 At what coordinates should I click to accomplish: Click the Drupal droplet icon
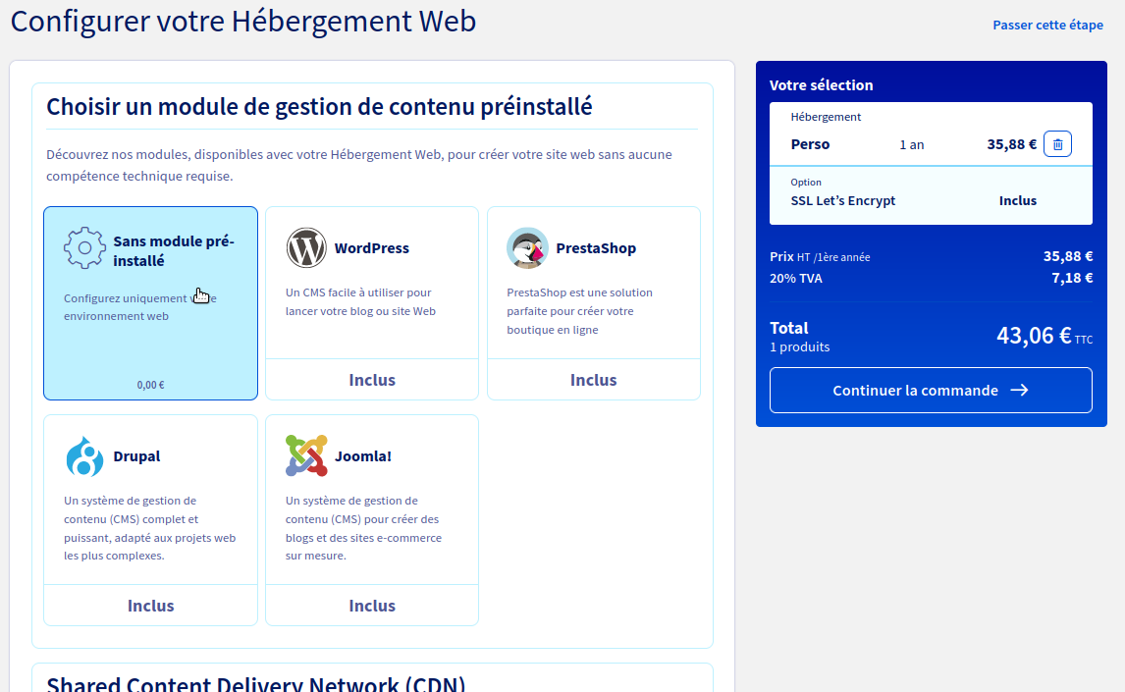(x=84, y=456)
